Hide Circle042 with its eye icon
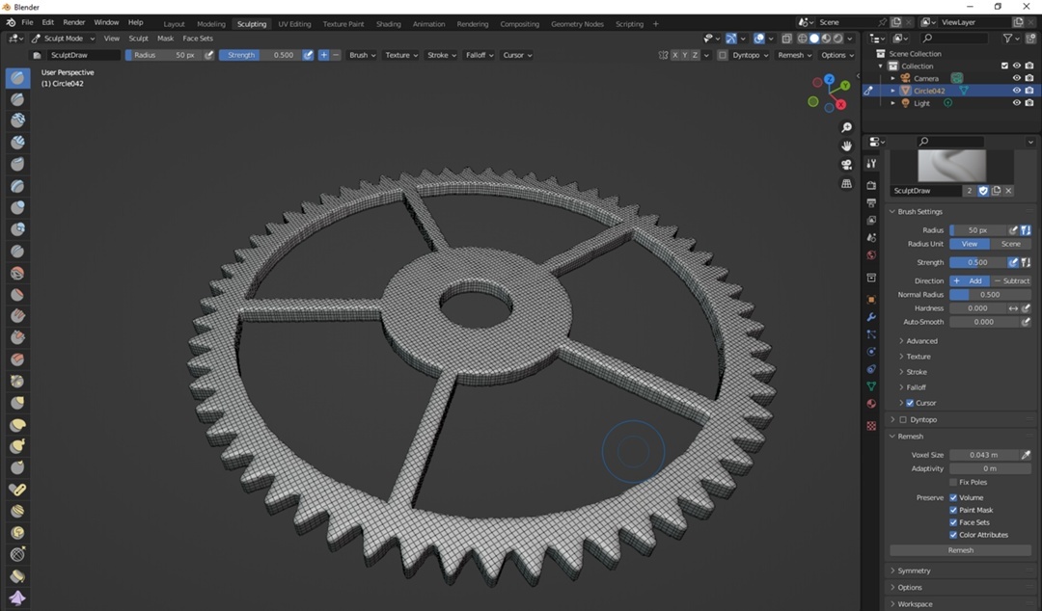1042x611 pixels. (x=1016, y=91)
